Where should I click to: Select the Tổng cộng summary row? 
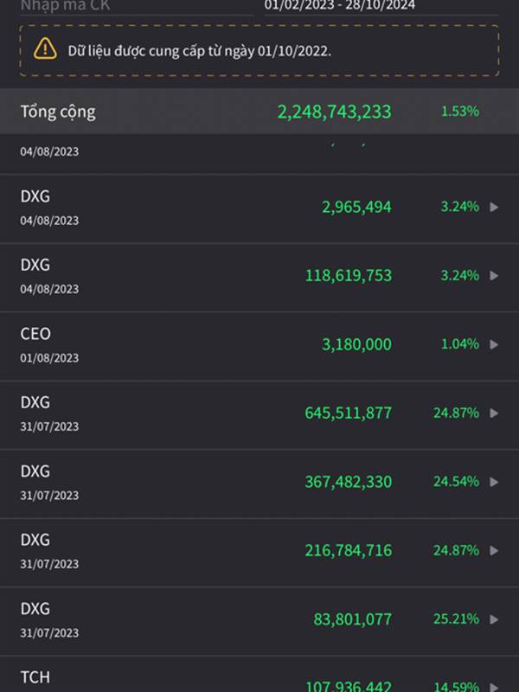point(259,112)
